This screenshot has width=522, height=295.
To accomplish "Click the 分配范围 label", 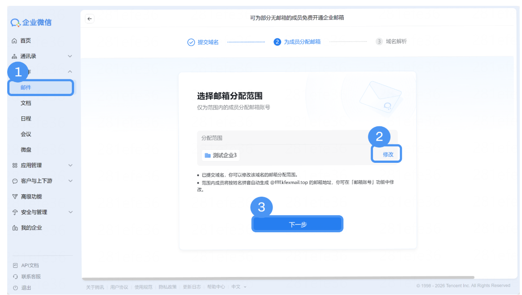I will pos(212,138).
